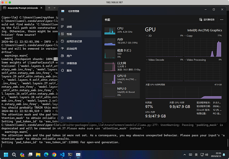Open 启动应用 (Startup apps) page
The width and height of the screenshot is (229, 159).
click(x=80, y=49)
